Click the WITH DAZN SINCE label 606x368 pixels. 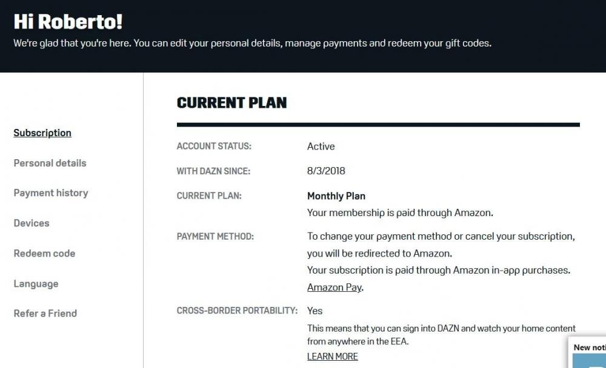[x=213, y=171]
